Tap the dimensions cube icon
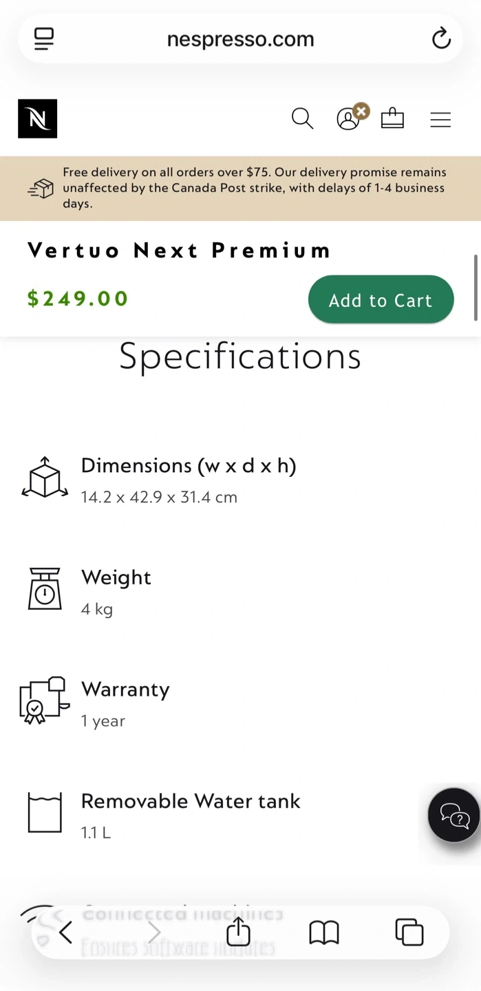This screenshot has height=991, width=481. 45,477
